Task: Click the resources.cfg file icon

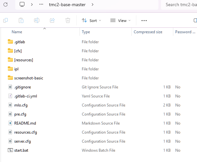Action: click(10, 132)
